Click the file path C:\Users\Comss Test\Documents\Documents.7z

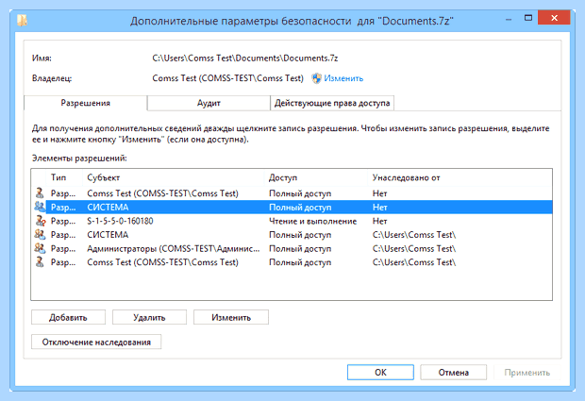coord(245,58)
